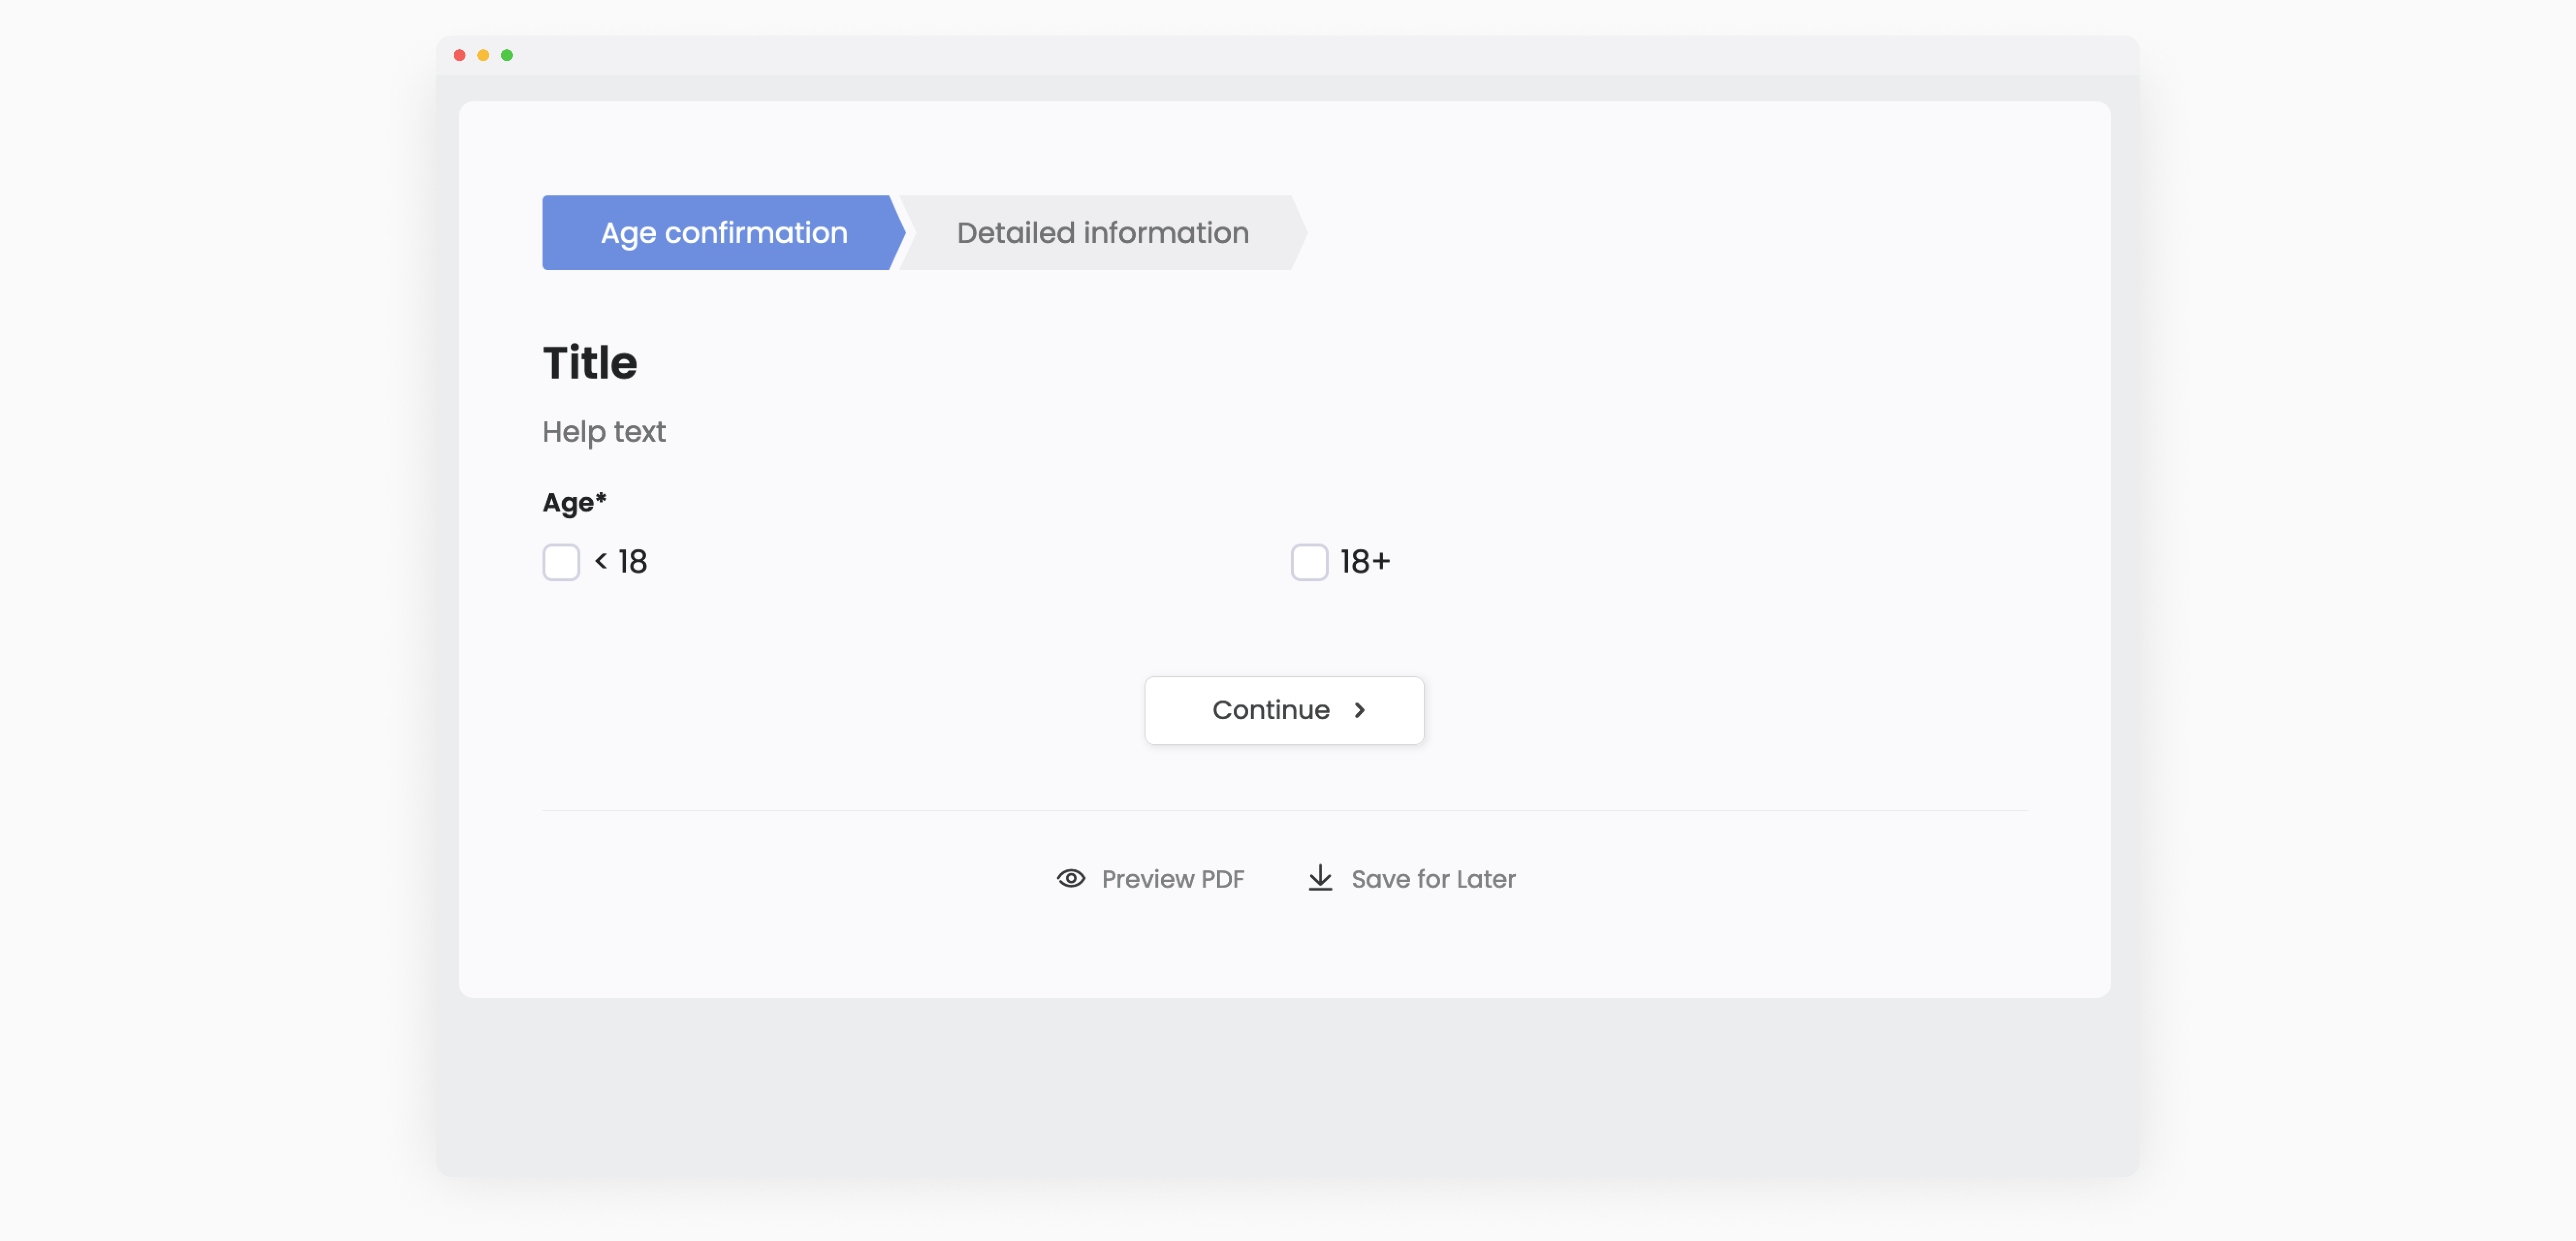Open the Preview PDF link
The width and height of the screenshot is (2576, 1241).
coord(1172,879)
